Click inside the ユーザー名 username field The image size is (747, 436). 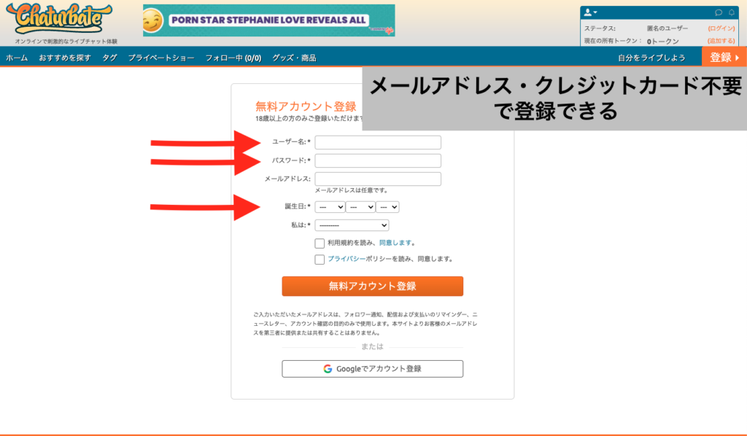click(x=378, y=143)
